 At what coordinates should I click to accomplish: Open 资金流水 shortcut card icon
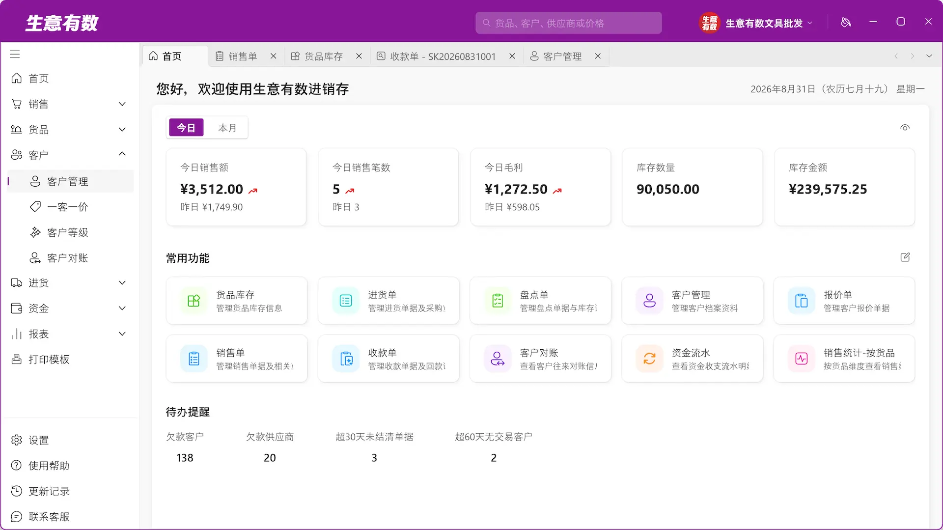649,359
